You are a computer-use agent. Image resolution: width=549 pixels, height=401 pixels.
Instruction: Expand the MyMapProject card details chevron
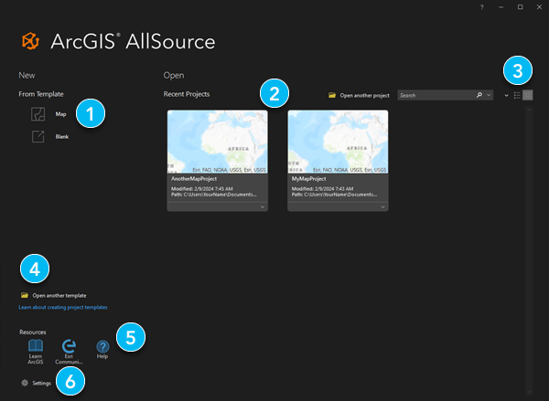point(382,207)
